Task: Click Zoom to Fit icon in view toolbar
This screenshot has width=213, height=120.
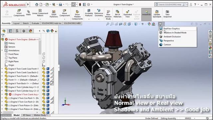Action: [x=107, y=24]
